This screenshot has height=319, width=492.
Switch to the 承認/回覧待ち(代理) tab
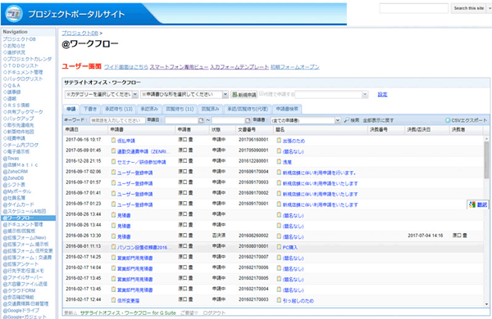click(x=248, y=109)
